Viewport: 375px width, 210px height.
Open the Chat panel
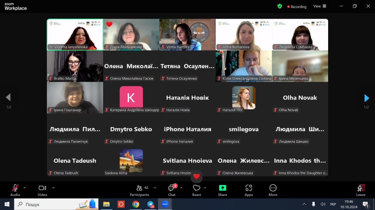click(x=172, y=190)
